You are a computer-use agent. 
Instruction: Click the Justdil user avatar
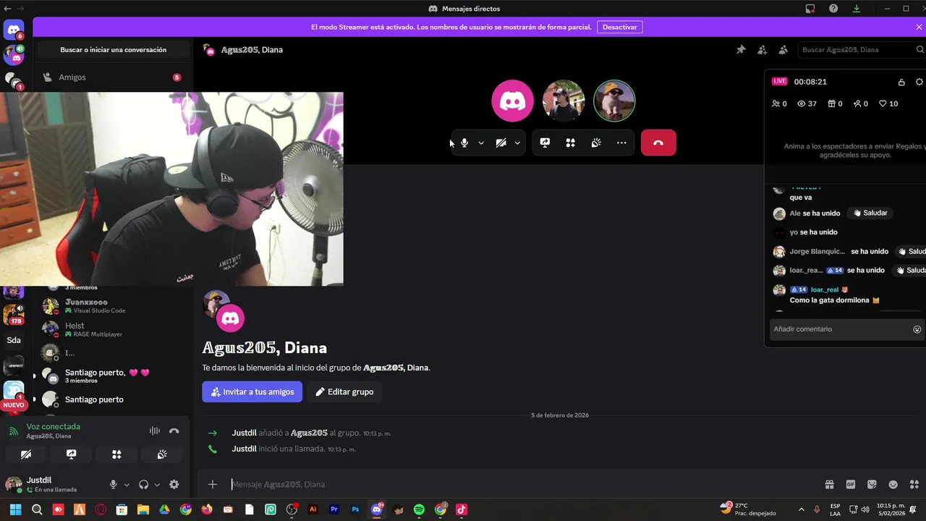tap(13, 484)
